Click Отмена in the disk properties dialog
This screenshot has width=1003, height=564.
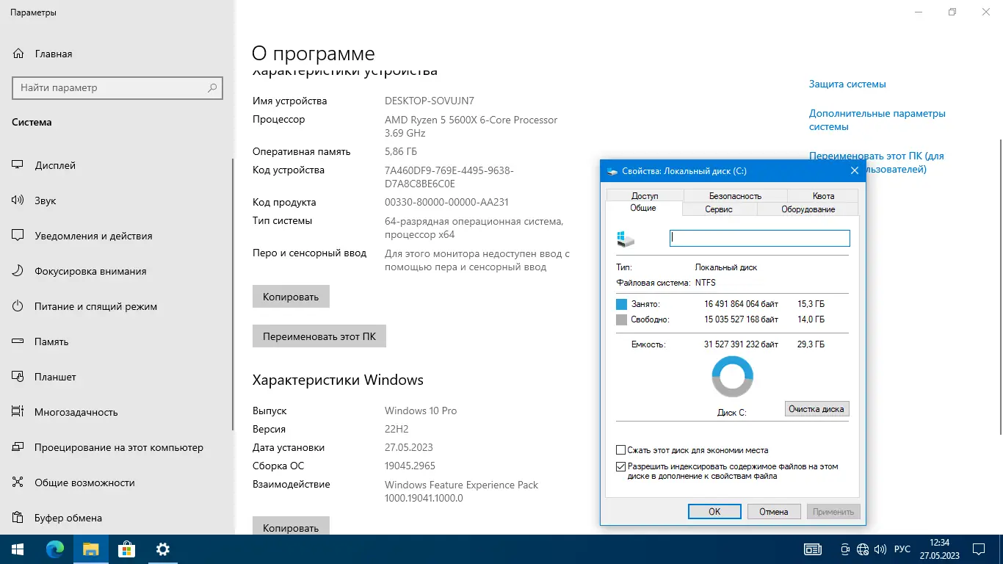click(774, 512)
